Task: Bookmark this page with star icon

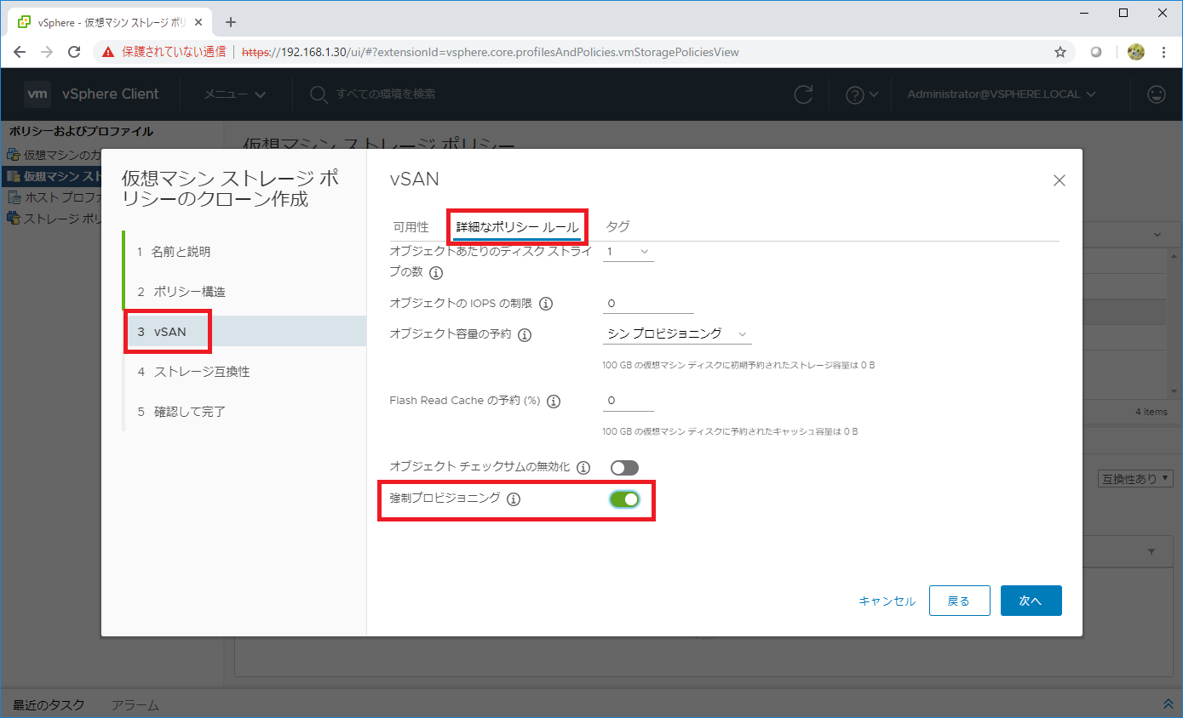Action: tap(1060, 52)
